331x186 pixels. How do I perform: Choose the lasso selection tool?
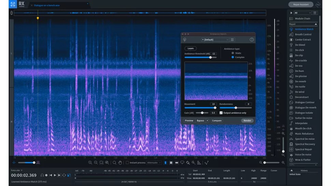point(182,163)
